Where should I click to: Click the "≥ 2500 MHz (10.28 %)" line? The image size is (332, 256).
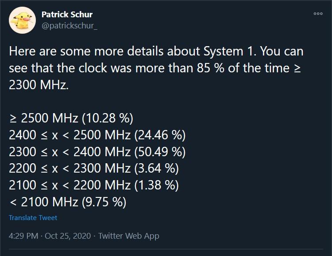point(71,118)
